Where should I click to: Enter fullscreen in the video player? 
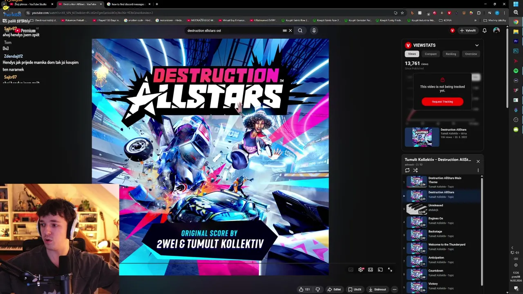coord(390,270)
